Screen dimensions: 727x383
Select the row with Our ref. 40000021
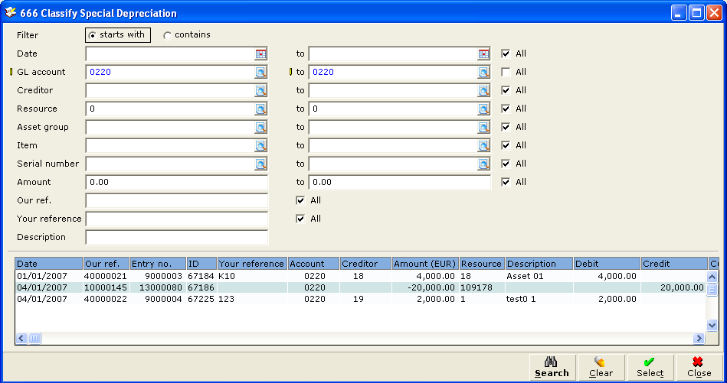pyautogui.click(x=360, y=276)
